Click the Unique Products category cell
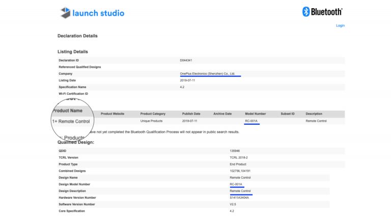This screenshot has height=219, width=391. coord(152,121)
